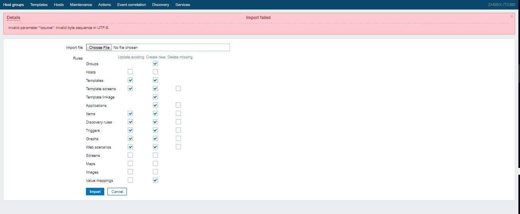Uncheck Update existing for Graphs
The height and width of the screenshot is (214, 520).
tap(130, 139)
